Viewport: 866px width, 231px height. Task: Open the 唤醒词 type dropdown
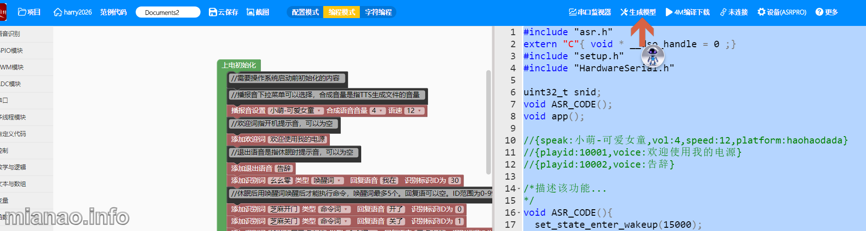(x=327, y=181)
